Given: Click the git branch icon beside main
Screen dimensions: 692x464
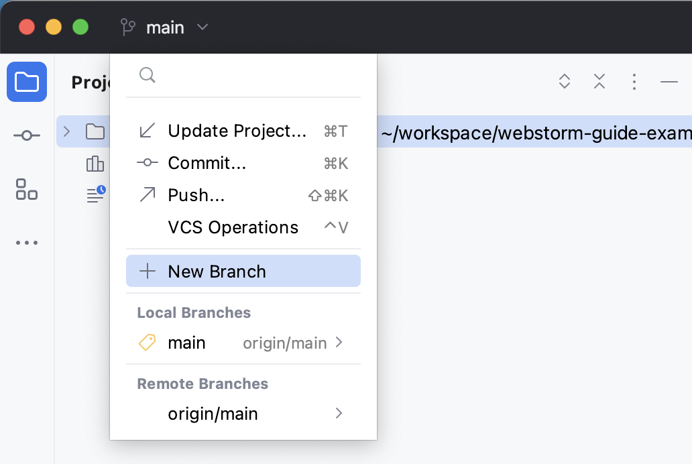Looking at the screenshot, I should point(127,27).
